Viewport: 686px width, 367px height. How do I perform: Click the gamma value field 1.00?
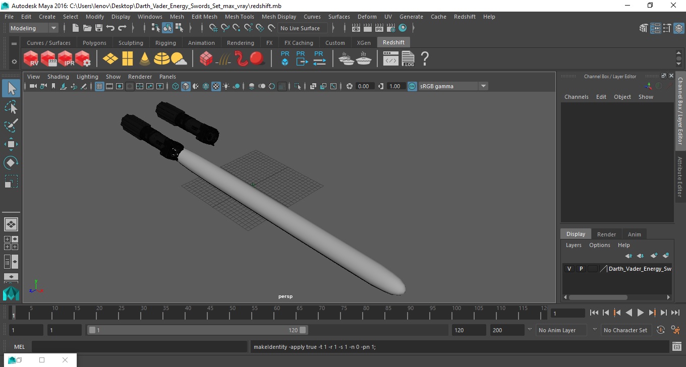pos(395,86)
